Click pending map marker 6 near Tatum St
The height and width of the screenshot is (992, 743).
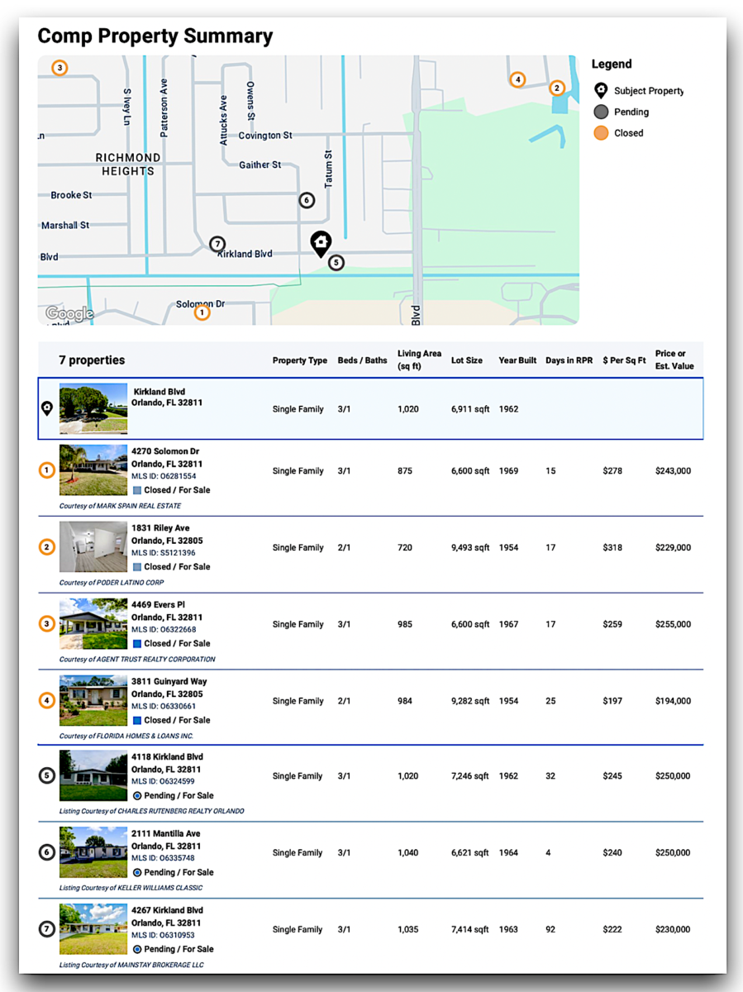pyautogui.click(x=307, y=200)
